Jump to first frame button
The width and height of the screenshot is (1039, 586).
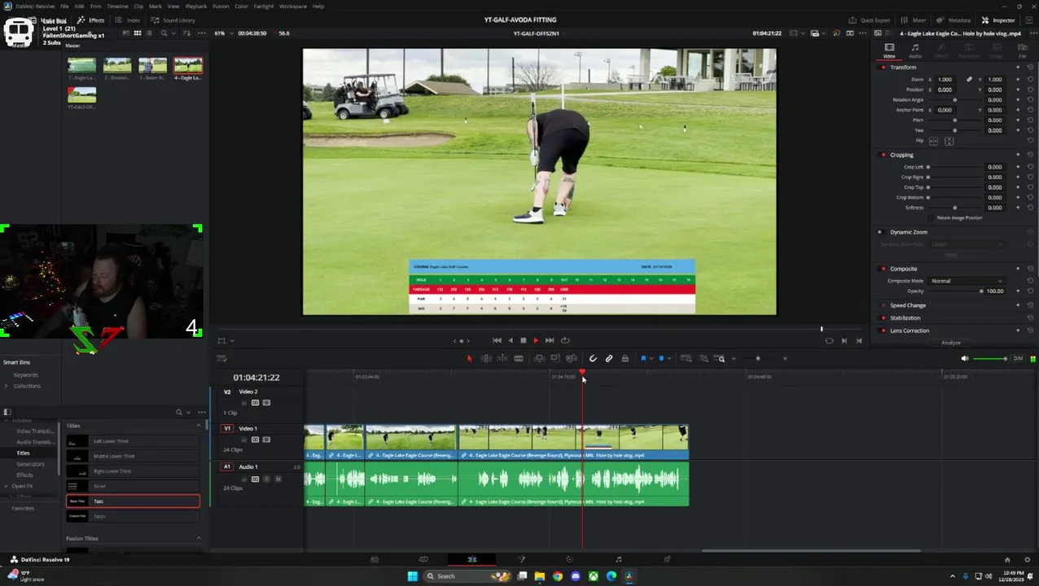pyautogui.click(x=497, y=340)
